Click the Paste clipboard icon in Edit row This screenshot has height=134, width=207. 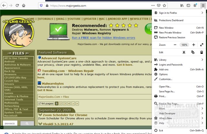click(202, 52)
